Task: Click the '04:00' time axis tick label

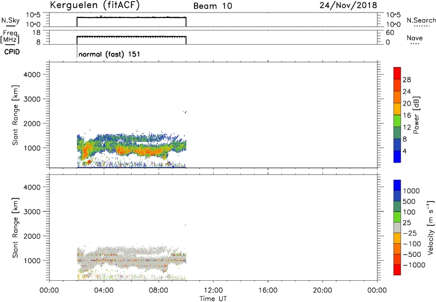Action: (x=104, y=291)
